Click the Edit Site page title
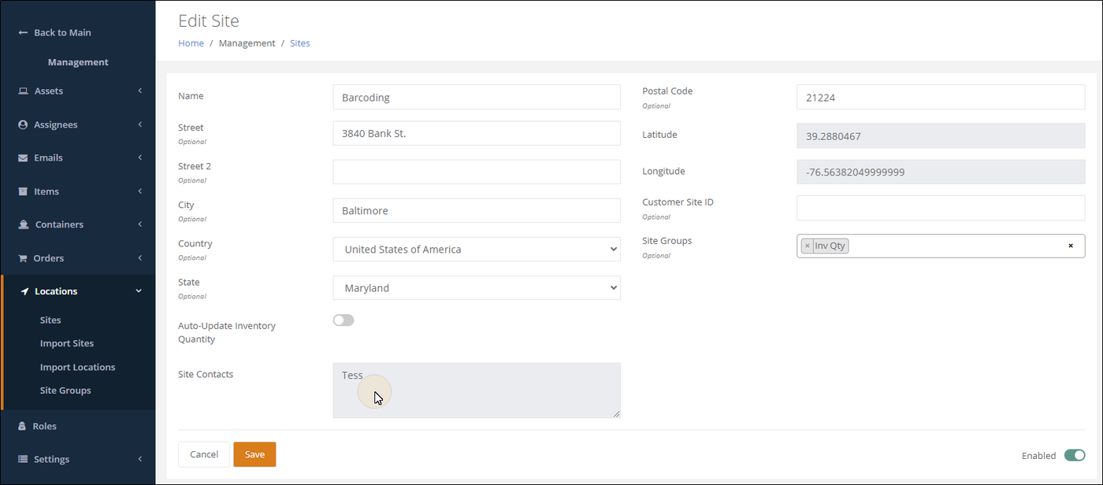1103x485 pixels. (209, 21)
